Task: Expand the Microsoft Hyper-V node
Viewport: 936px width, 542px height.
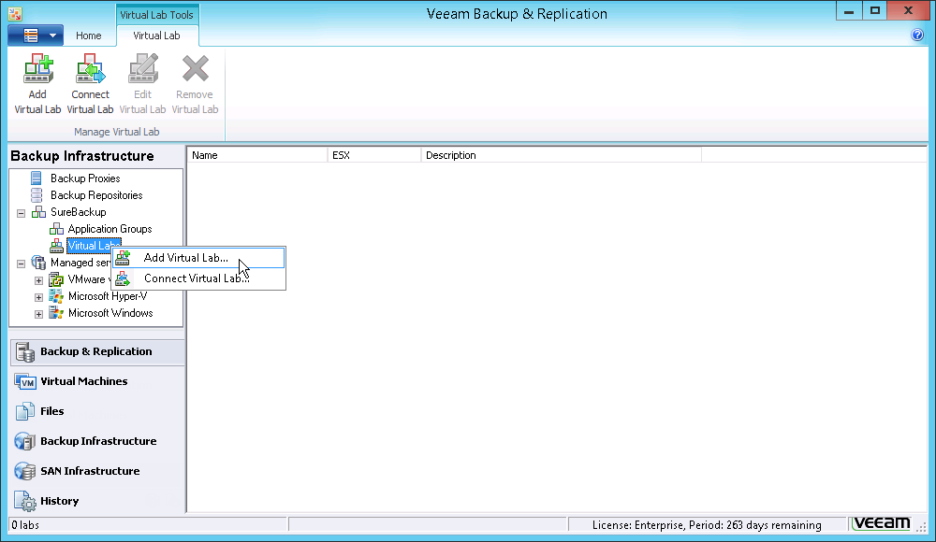Action: tap(38, 297)
